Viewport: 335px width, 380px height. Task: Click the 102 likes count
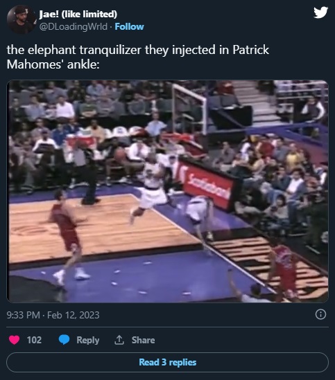[34, 340]
